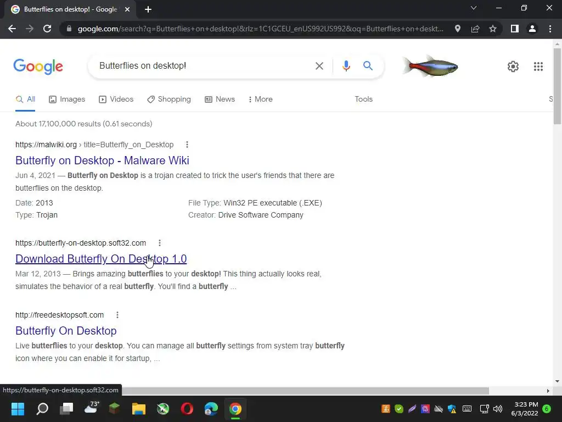Viewport: 562px width, 422px height.
Task: Open the share page icon in address bar
Action: coord(475,29)
